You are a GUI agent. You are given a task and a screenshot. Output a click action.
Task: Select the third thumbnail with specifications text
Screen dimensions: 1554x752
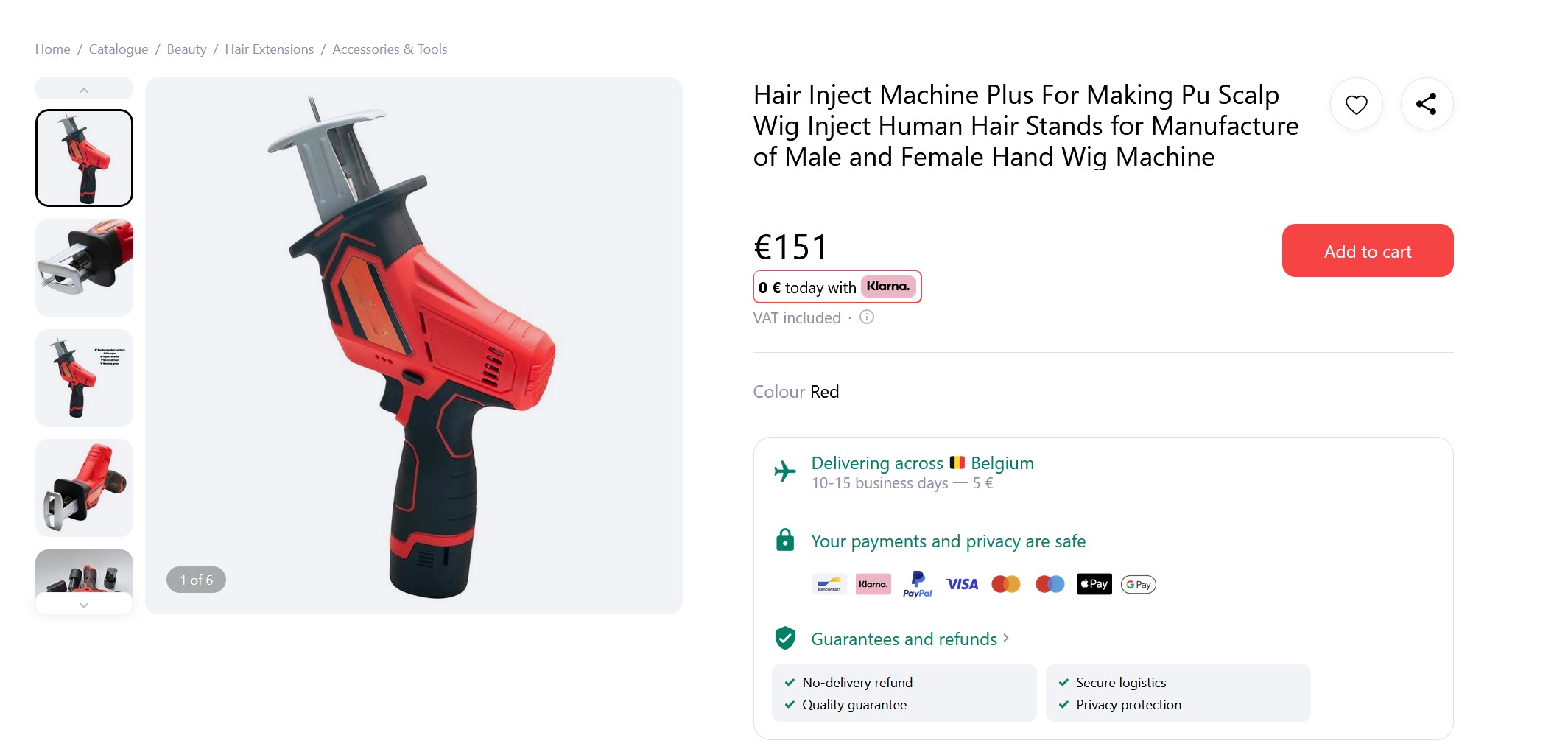[85, 378]
